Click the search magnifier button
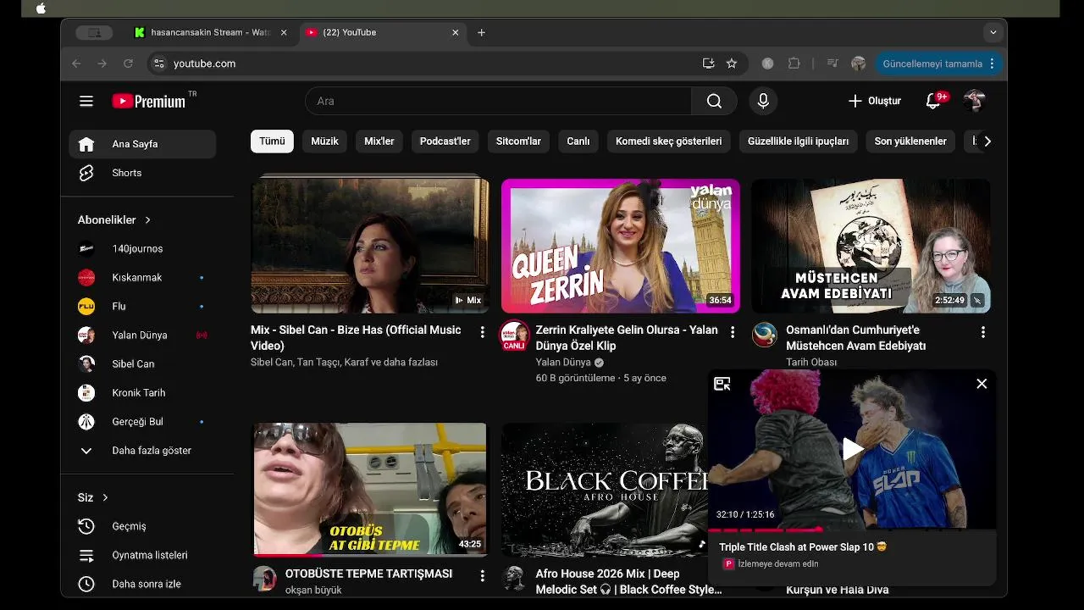The image size is (1084, 610). (x=714, y=101)
